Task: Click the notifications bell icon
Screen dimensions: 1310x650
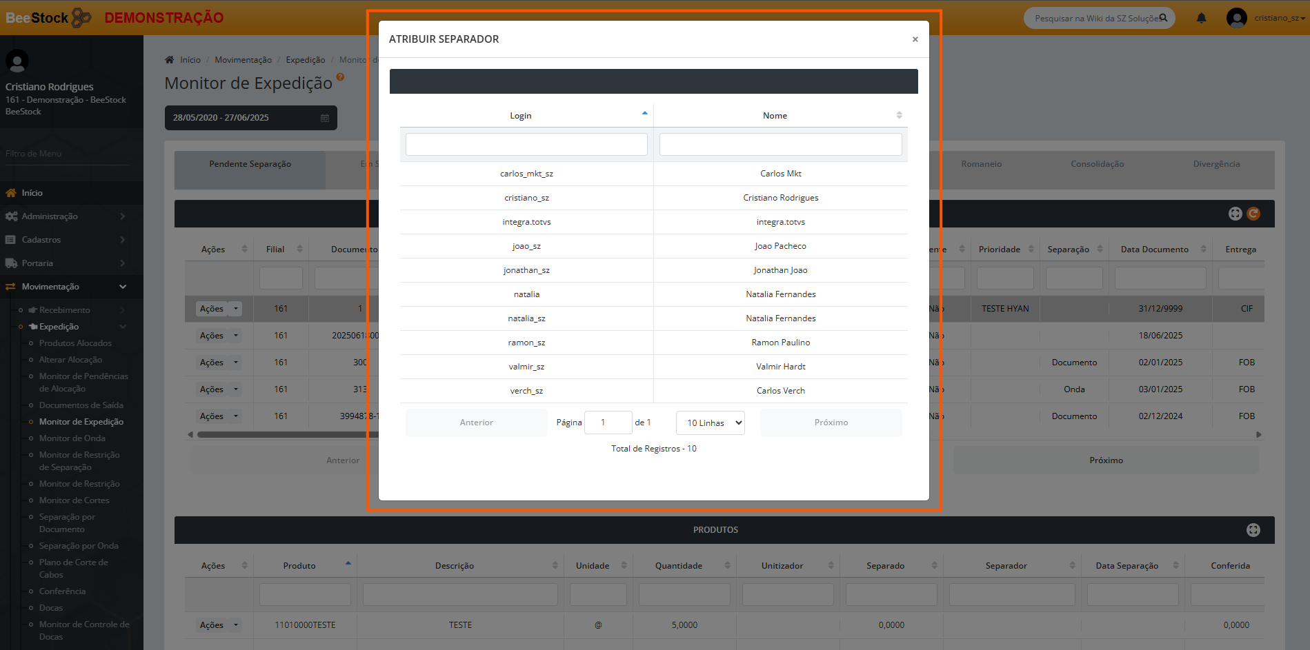Action: point(1201,18)
